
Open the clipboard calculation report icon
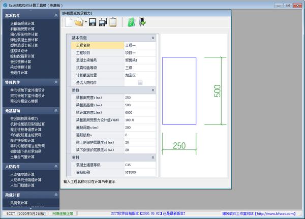[x=113, y=22]
